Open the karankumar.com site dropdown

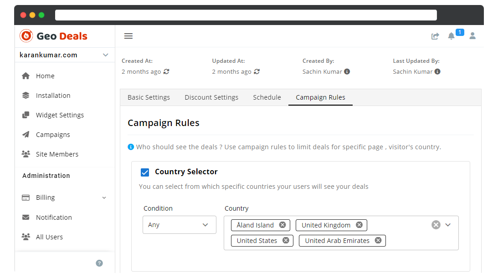click(65, 55)
